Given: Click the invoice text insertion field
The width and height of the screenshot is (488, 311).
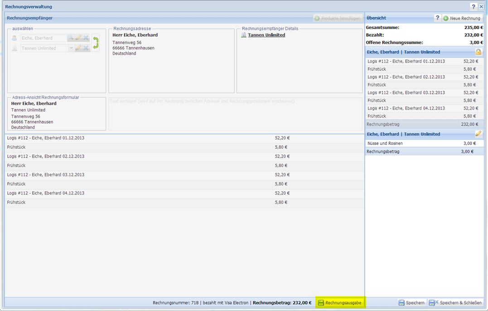Looking at the screenshot, I should (236, 114).
